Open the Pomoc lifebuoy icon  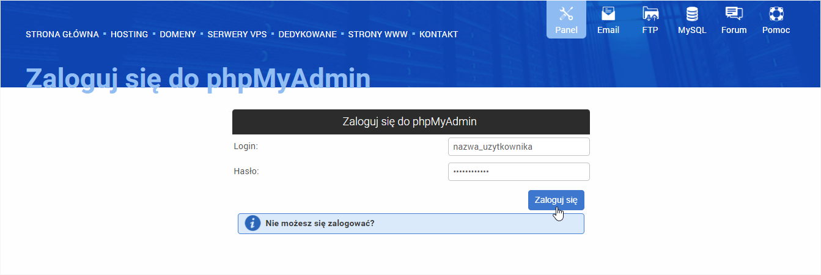click(776, 13)
